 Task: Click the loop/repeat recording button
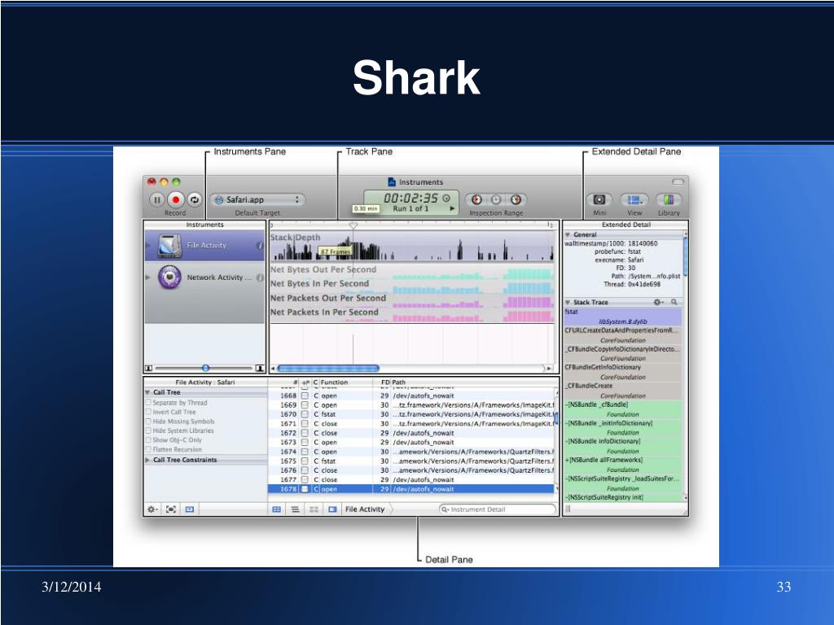[x=195, y=200]
